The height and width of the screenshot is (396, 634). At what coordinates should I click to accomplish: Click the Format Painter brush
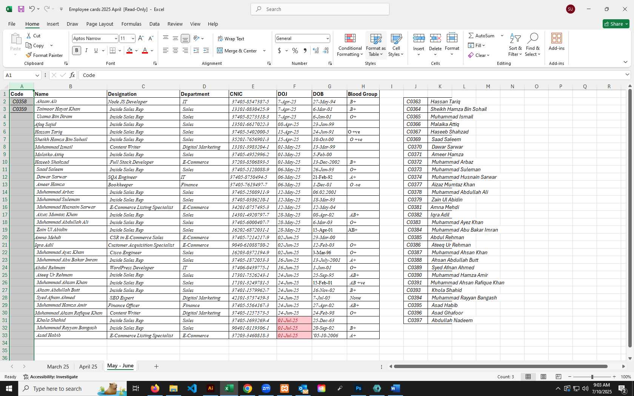[29, 55]
